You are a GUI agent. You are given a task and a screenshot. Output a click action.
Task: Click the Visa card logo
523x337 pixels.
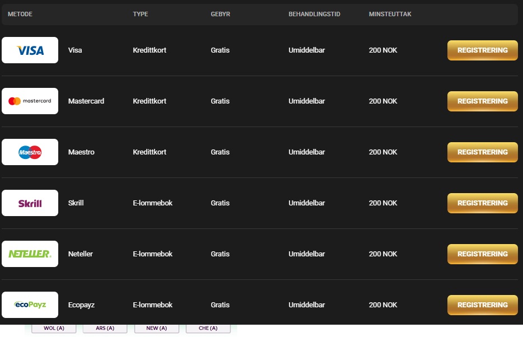(30, 50)
